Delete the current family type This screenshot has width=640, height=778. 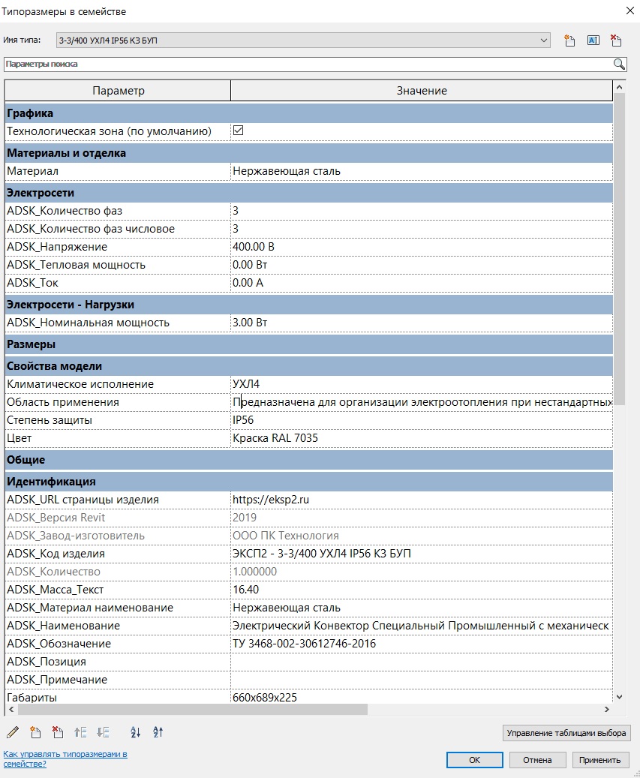point(616,41)
